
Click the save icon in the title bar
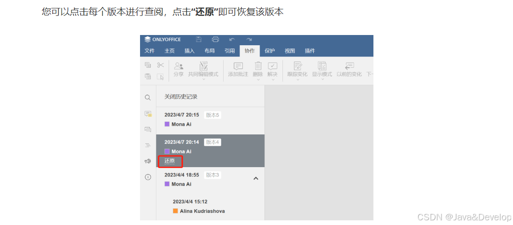click(198, 39)
